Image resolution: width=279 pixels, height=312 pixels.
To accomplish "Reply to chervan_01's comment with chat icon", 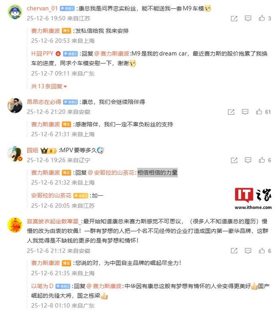I will [x=248, y=19].
